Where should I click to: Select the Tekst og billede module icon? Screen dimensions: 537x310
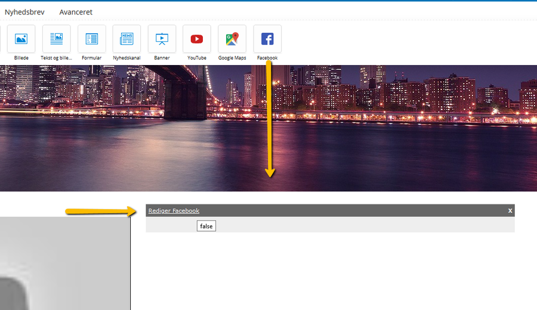tap(57, 39)
